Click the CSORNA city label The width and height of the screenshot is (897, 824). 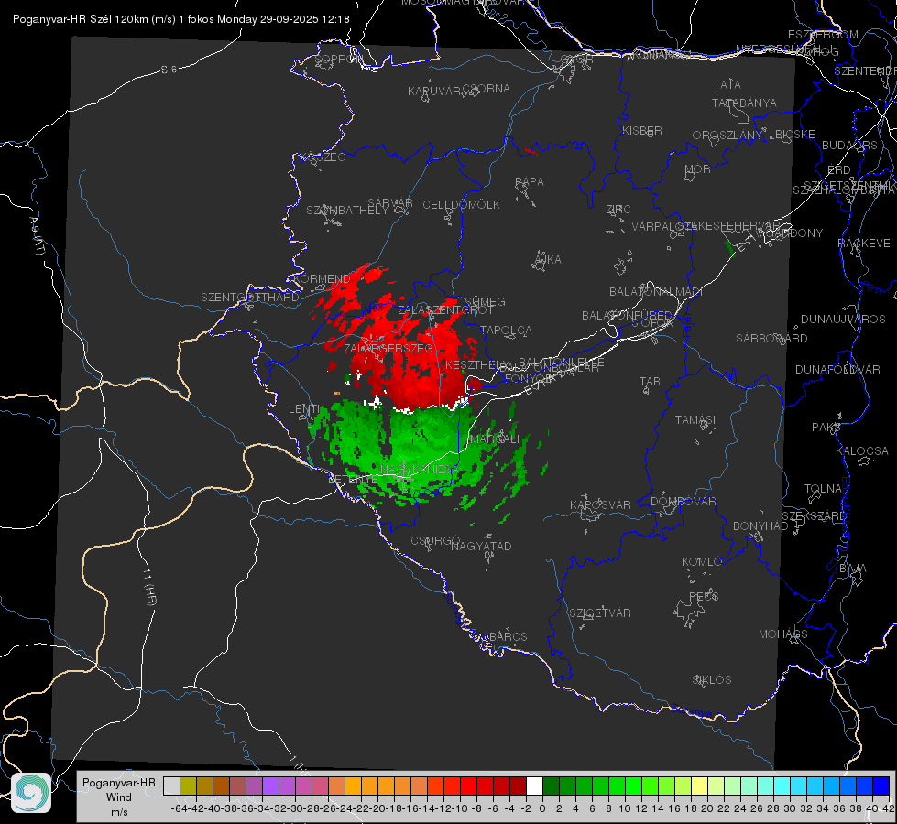487,89
